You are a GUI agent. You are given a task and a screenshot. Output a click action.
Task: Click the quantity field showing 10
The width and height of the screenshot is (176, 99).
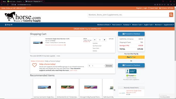click(x=100, y=40)
